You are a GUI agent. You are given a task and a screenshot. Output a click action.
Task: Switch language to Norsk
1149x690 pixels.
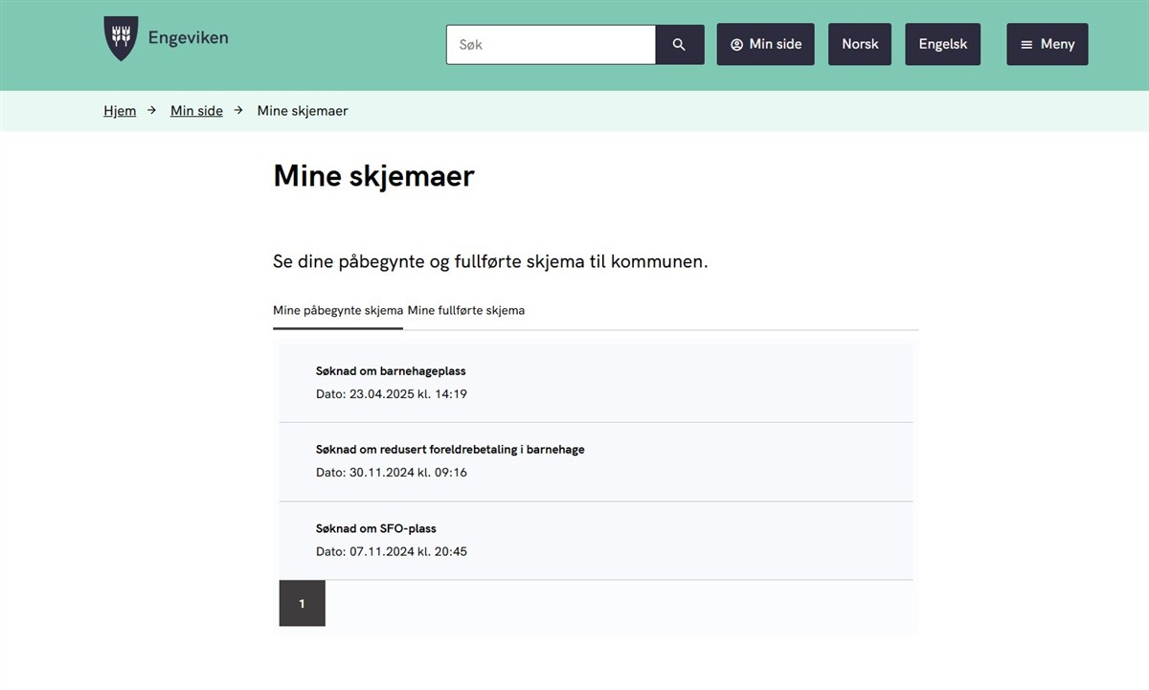click(x=860, y=44)
